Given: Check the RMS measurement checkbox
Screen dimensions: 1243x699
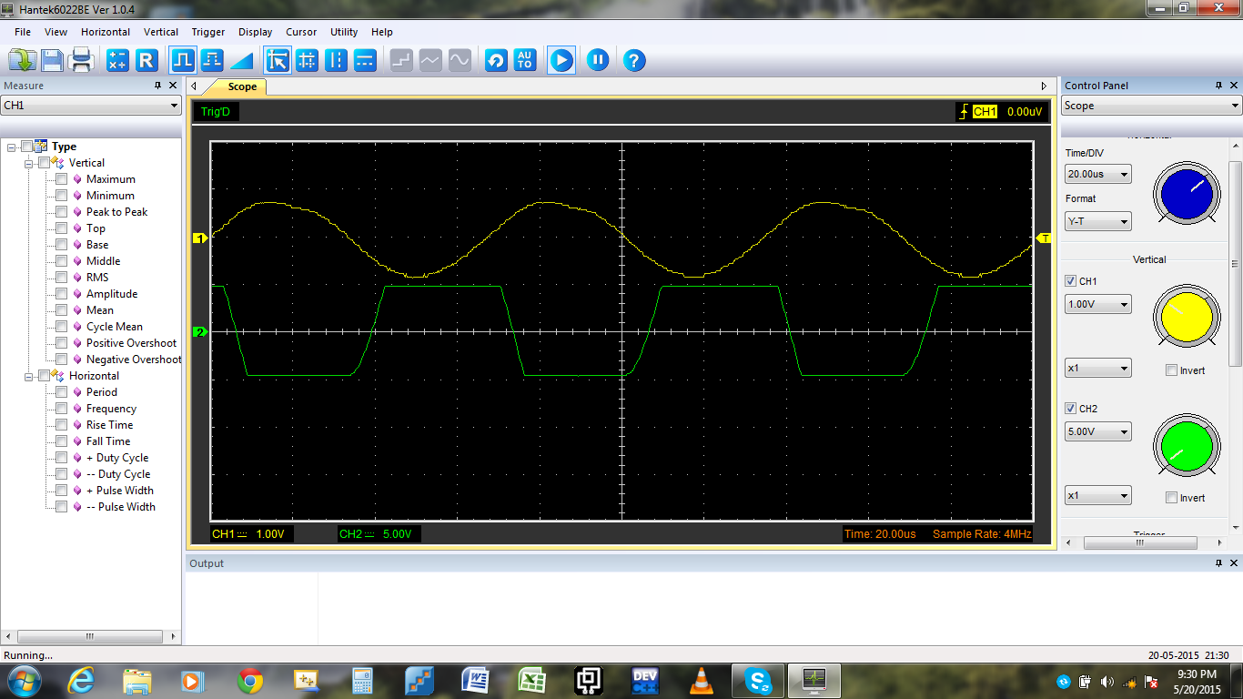Looking at the screenshot, I should pyautogui.click(x=62, y=278).
